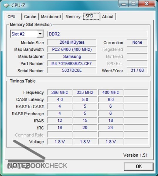Click the 400 MHz frequency cell
158x176 pixels.
click(x=111, y=92)
